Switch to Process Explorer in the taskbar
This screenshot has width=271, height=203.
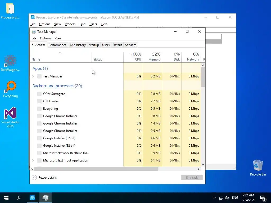pyautogui.click(x=32, y=198)
